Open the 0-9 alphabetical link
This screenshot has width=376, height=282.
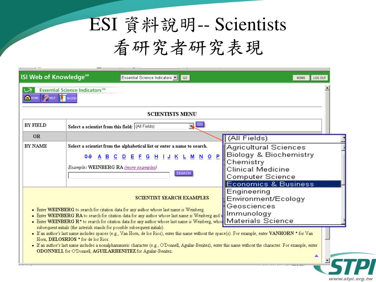point(88,156)
